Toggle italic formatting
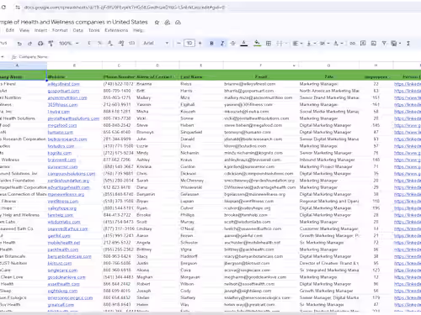This screenshot has width=421, height=315. tap(222, 43)
